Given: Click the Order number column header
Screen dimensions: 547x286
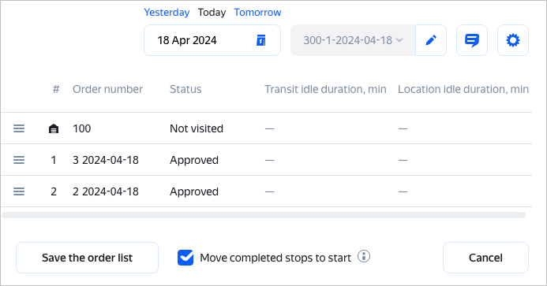Looking at the screenshot, I should pos(107,90).
